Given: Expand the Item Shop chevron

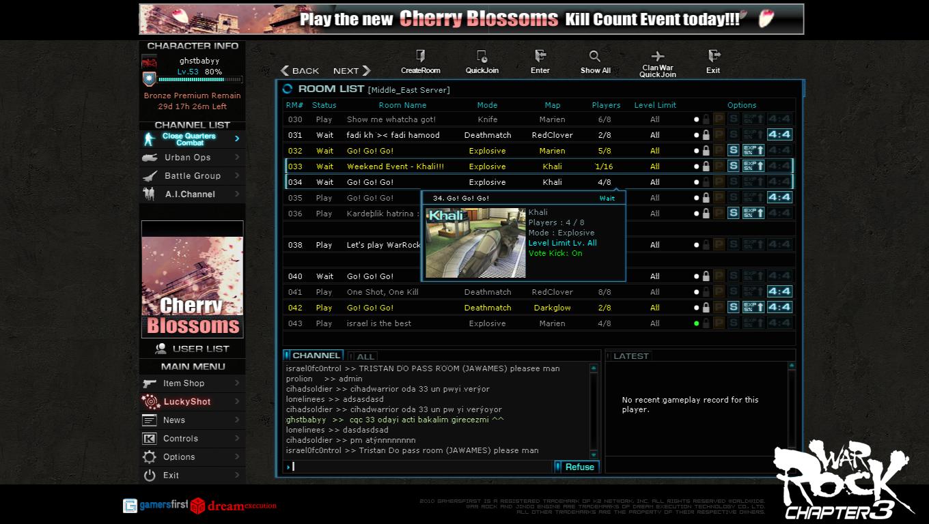Looking at the screenshot, I should pyautogui.click(x=237, y=383).
